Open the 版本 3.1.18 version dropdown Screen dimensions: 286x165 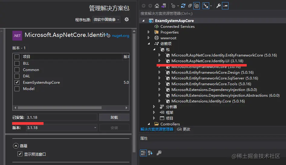click(x=61, y=128)
